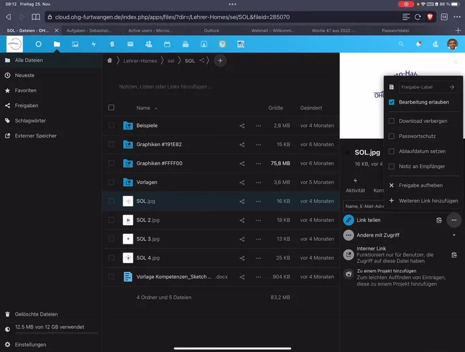Click the Freigabe-Label input field

(x=420, y=87)
